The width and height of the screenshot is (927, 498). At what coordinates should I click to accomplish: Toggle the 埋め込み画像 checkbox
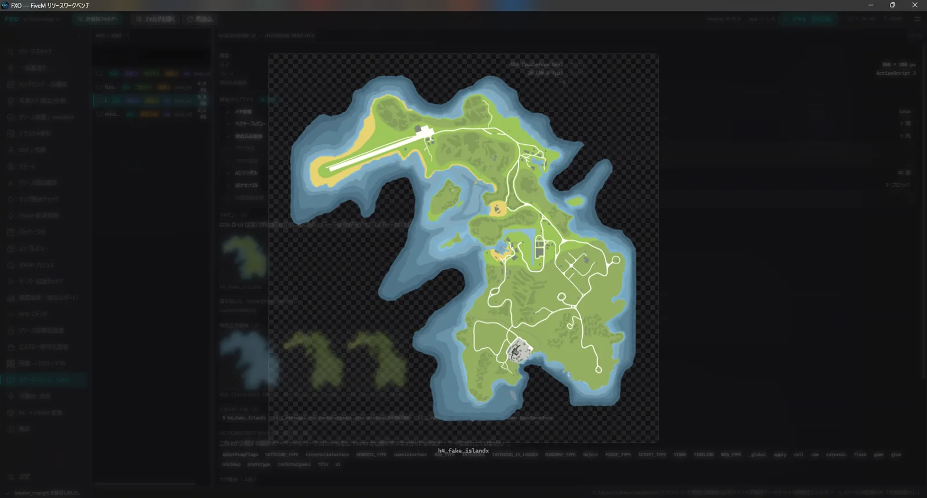coord(228,136)
